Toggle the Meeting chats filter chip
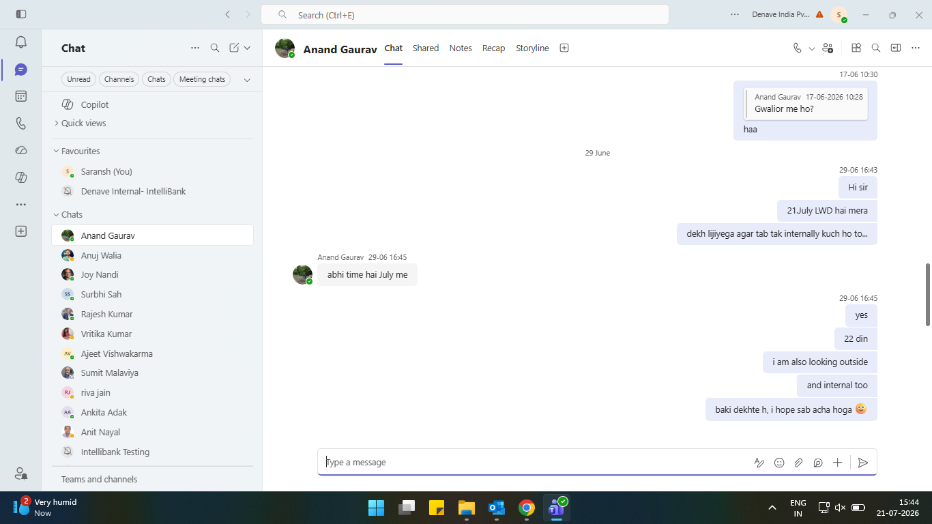The width and height of the screenshot is (932, 524). [202, 79]
